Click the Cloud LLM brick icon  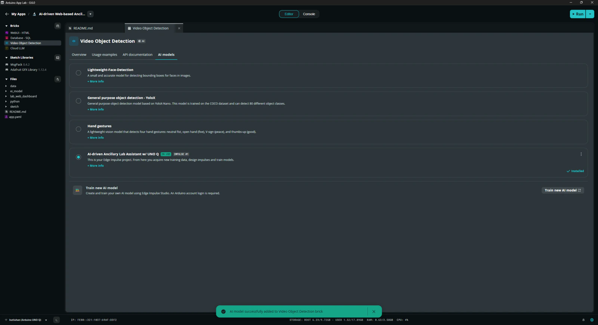coord(7,48)
